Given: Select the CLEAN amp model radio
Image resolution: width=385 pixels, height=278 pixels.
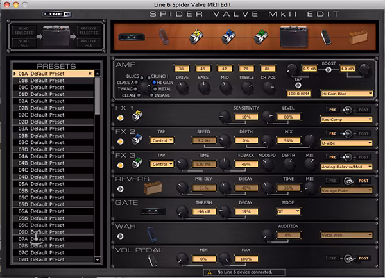Looking at the screenshot, I should 139,95.
